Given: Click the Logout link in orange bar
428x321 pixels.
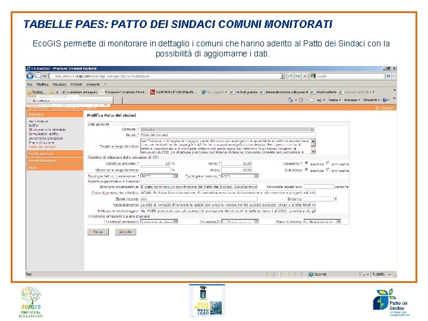Looking at the screenshot, I should pos(385,108).
